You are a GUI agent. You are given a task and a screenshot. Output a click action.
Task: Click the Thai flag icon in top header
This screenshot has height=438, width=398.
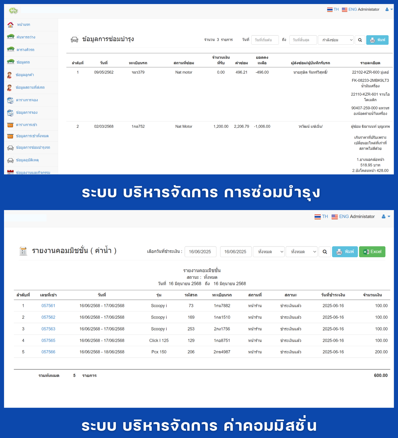330,10
